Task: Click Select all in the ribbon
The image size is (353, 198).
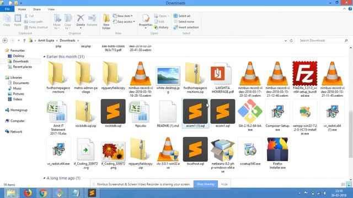Action: [x=182, y=16]
